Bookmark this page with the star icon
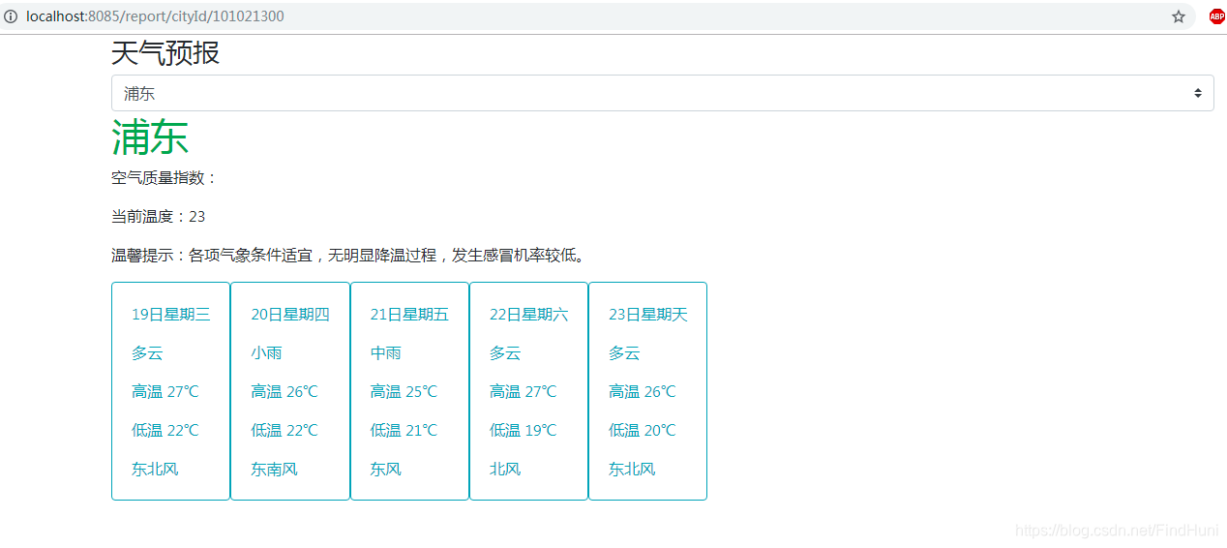The image size is (1227, 548). click(x=1179, y=16)
